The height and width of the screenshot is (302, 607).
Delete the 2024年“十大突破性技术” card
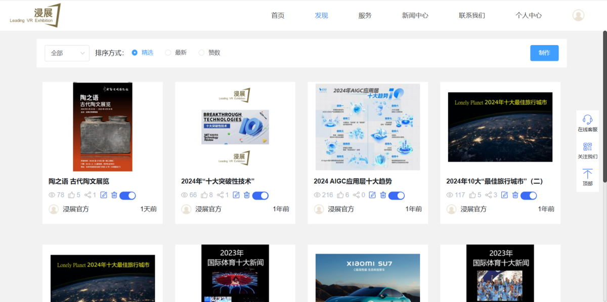(x=247, y=195)
